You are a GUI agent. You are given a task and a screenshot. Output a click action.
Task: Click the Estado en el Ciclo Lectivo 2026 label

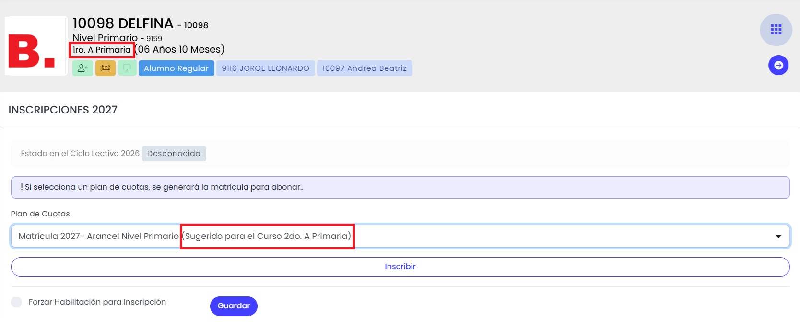click(80, 154)
